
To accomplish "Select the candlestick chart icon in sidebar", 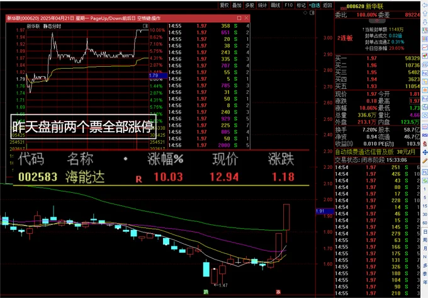I will [425, 55].
